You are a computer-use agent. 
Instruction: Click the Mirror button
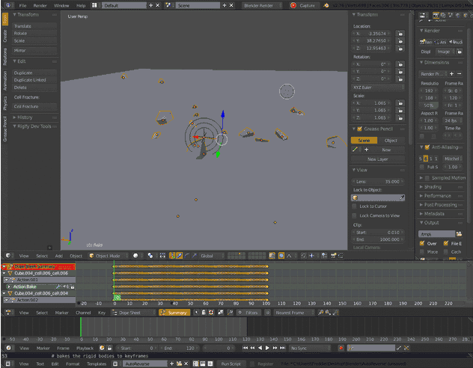[34, 50]
